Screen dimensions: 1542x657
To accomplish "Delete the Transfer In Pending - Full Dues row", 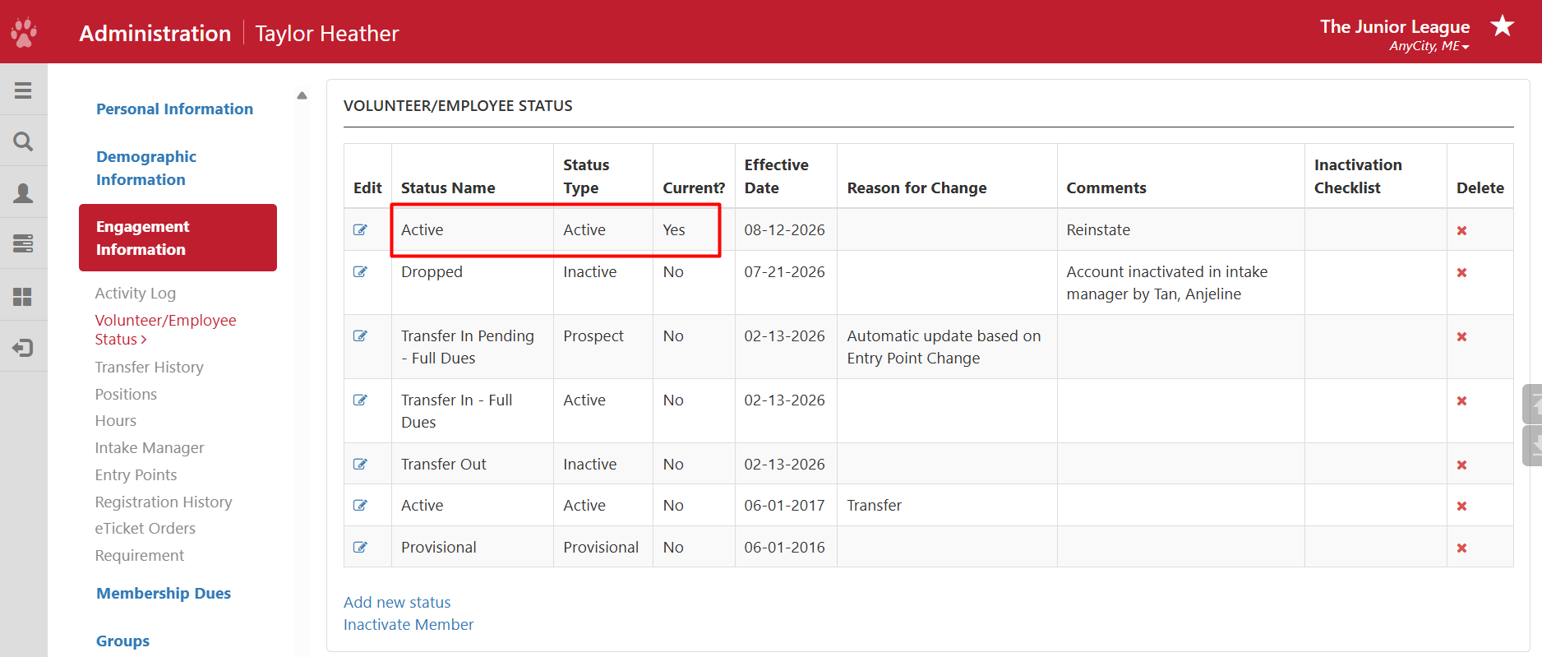I will [x=1461, y=337].
